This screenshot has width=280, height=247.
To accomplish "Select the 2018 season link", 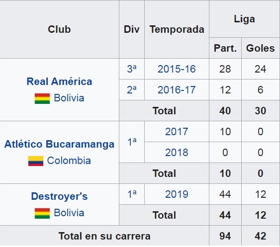I will (177, 153).
